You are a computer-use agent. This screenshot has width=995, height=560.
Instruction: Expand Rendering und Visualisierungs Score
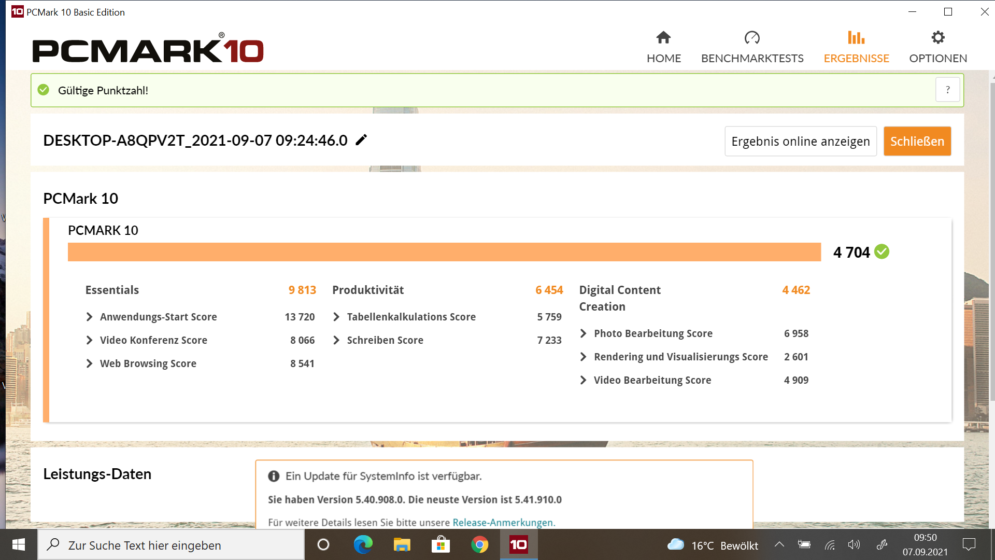tap(584, 357)
